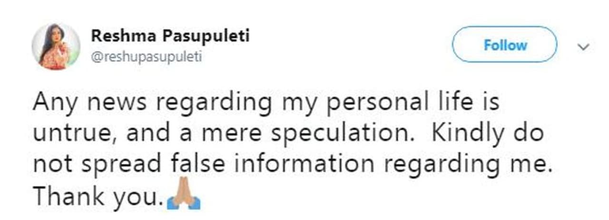
Task: Select the word "Any" starting the tweet
Action: point(52,102)
